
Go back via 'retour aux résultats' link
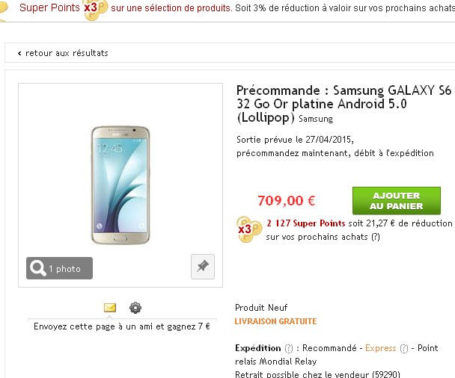coord(63,53)
